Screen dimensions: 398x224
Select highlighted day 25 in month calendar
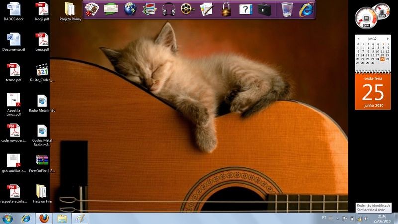(x=382, y=59)
